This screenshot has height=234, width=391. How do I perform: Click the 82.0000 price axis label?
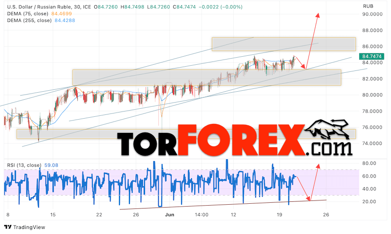pyautogui.click(x=372, y=79)
